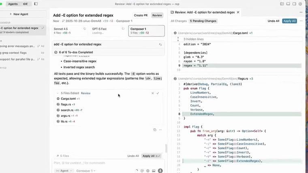Image resolution: width=308 pixels, height=173 pixels.
Task: Open the Composer 1 model dropdown
Action: tap(86, 171)
